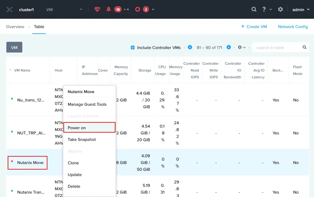This screenshot has width=314, height=197.
Task: Sort by the Memory Usage column header
Action: [175, 70]
